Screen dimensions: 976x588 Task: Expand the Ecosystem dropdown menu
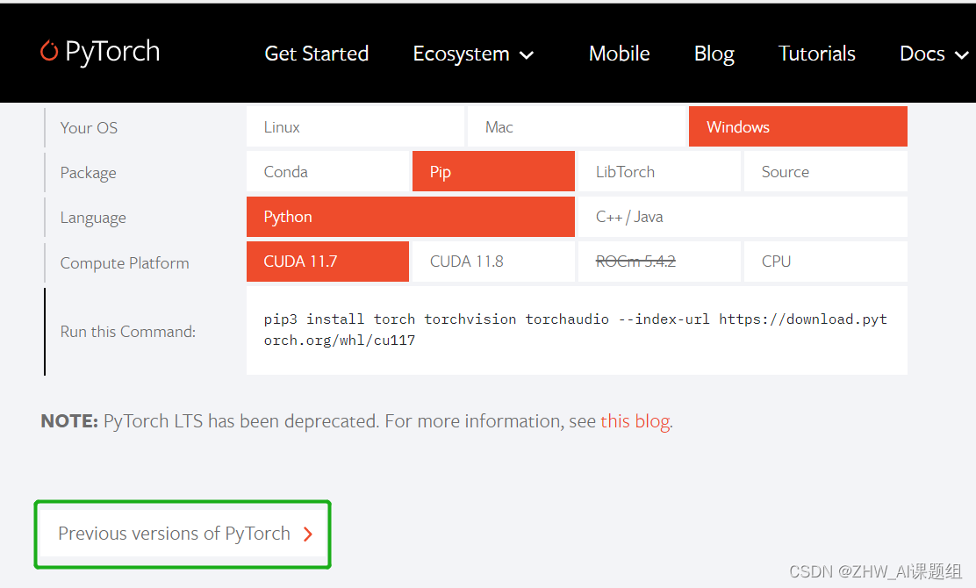473,54
